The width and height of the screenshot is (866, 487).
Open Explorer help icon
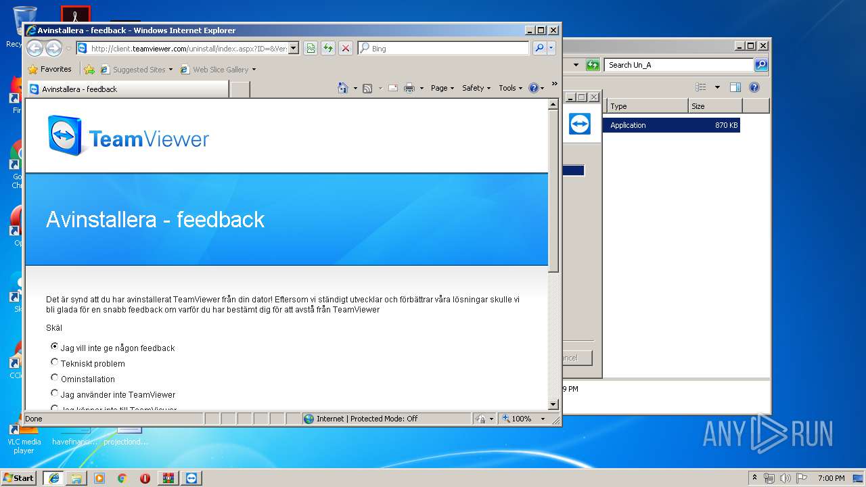[754, 87]
